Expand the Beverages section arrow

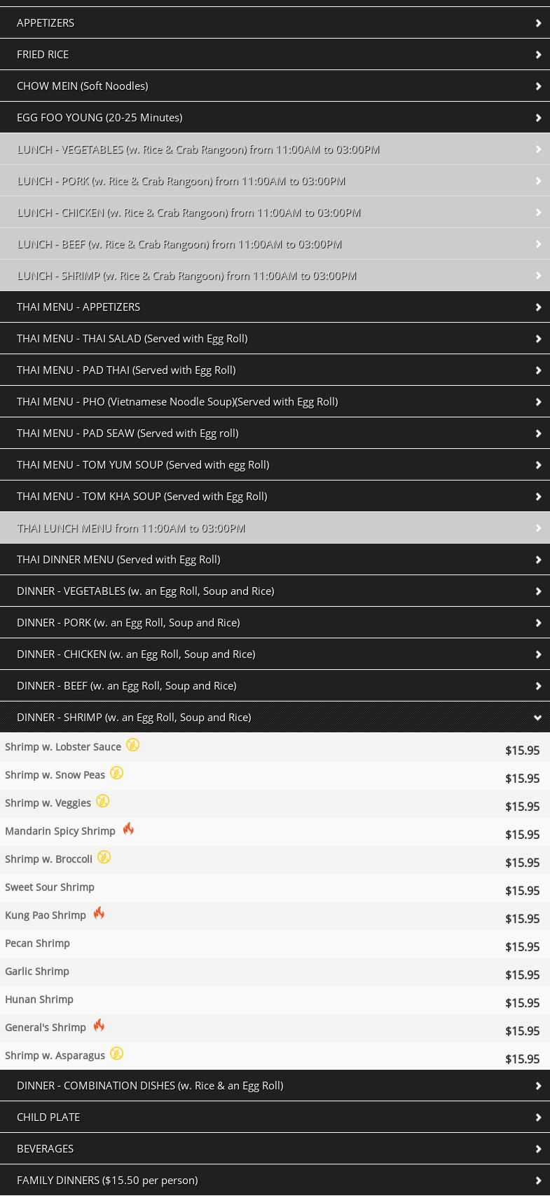[537, 1149]
